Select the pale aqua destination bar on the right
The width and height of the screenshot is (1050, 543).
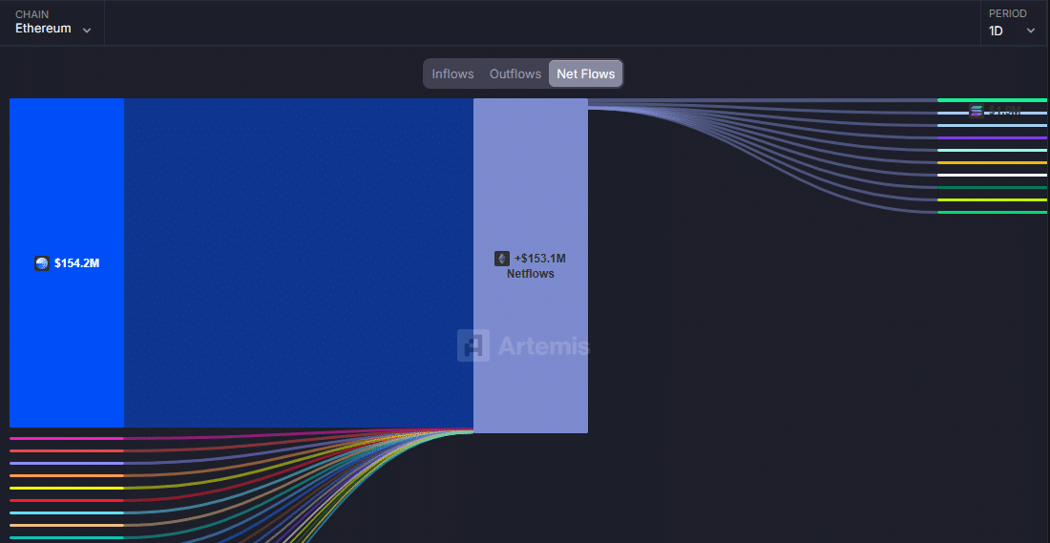992,150
